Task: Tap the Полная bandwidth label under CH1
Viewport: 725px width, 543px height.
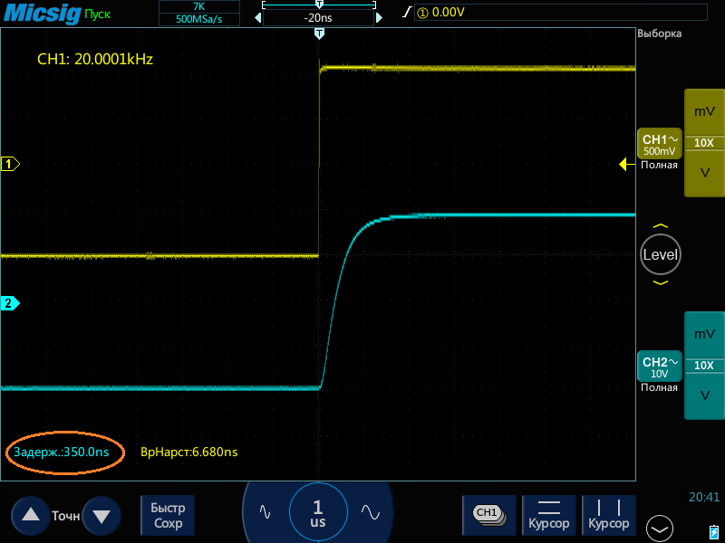Action: tap(659, 165)
